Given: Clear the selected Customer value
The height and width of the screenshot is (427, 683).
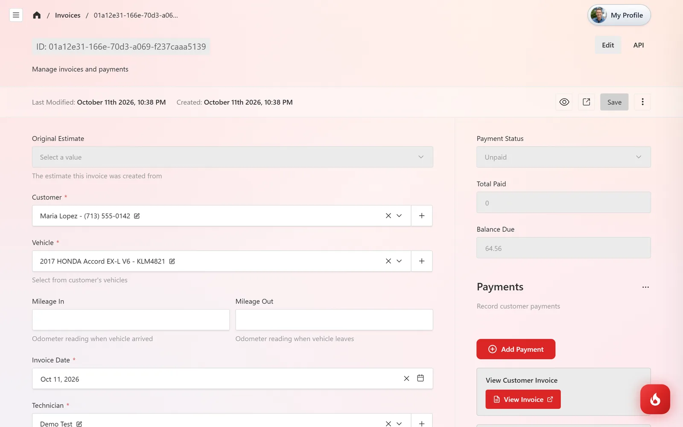Looking at the screenshot, I should point(388,216).
